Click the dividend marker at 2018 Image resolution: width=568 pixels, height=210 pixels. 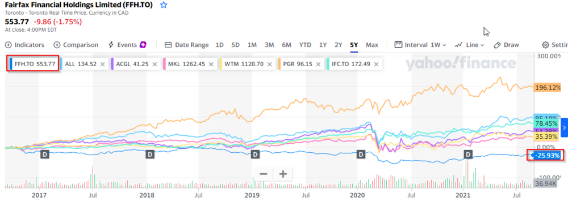pyautogui.click(x=150, y=155)
